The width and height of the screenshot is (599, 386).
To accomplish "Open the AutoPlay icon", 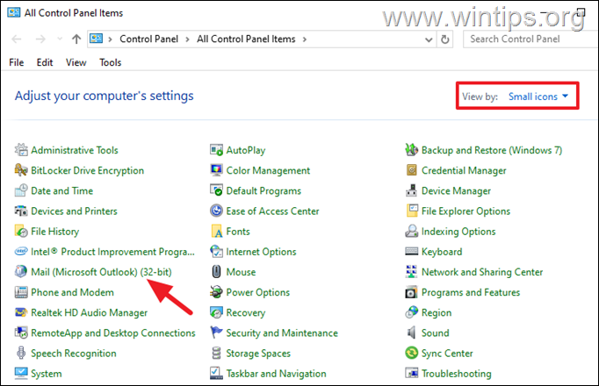I will click(217, 150).
